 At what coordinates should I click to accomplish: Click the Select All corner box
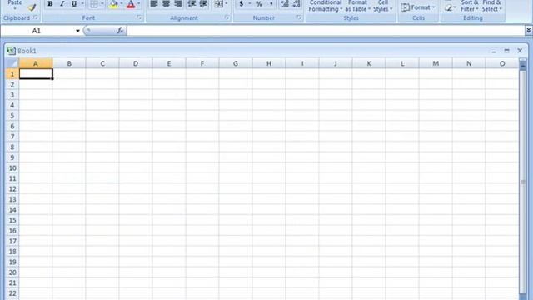tap(12, 63)
